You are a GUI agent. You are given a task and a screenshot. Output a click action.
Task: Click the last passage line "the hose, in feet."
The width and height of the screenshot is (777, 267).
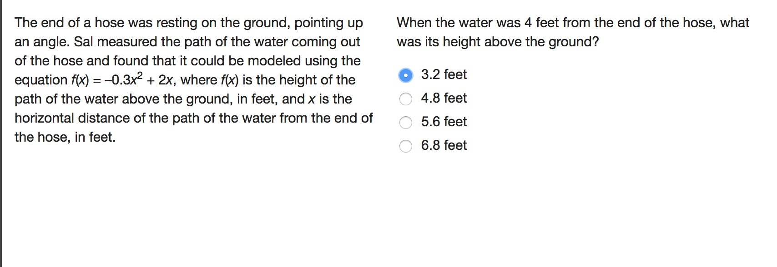pos(65,137)
